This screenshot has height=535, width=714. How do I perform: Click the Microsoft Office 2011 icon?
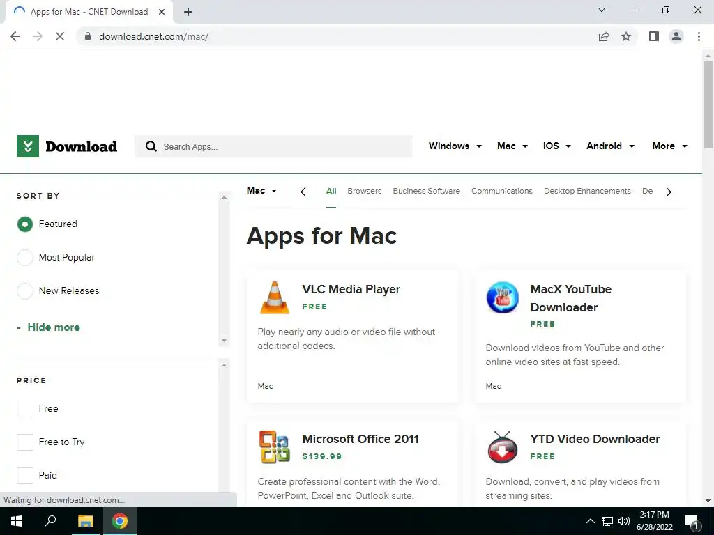coord(275,447)
